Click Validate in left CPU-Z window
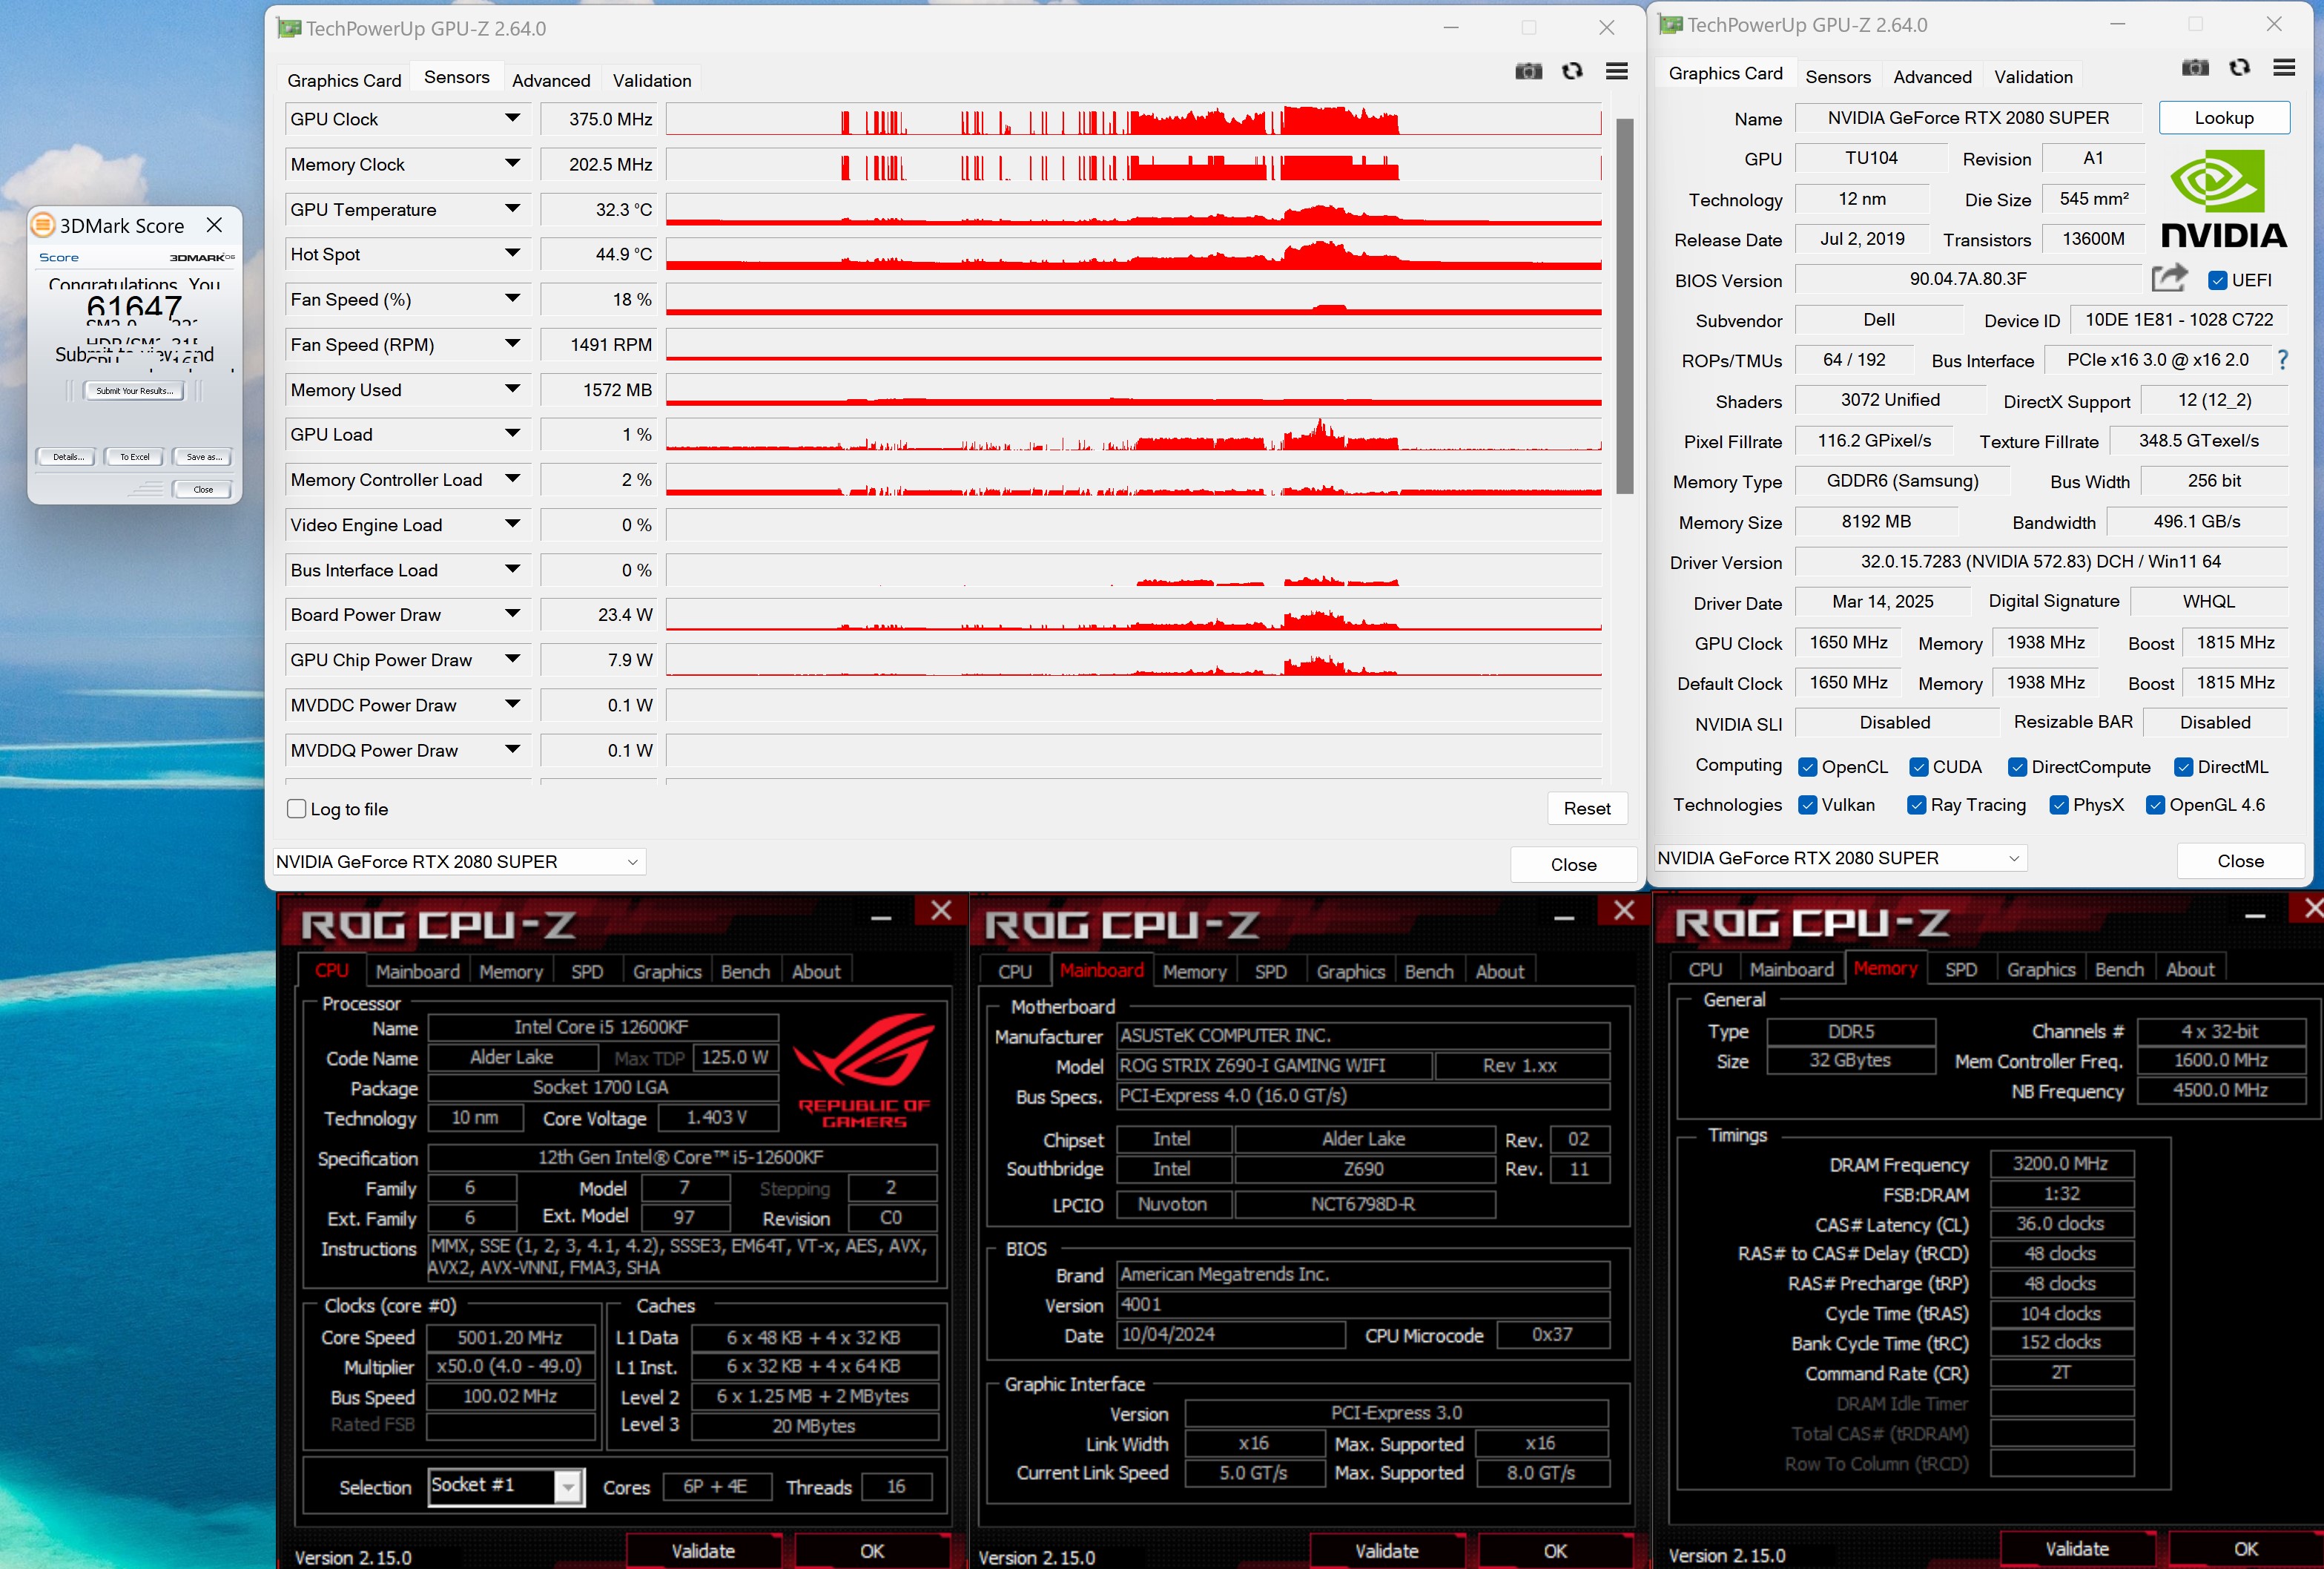Screen dimensions: 2324x1569 pyautogui.click(x=703, y=1550)
